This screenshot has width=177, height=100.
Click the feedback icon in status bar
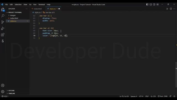(x=170, y=96)
